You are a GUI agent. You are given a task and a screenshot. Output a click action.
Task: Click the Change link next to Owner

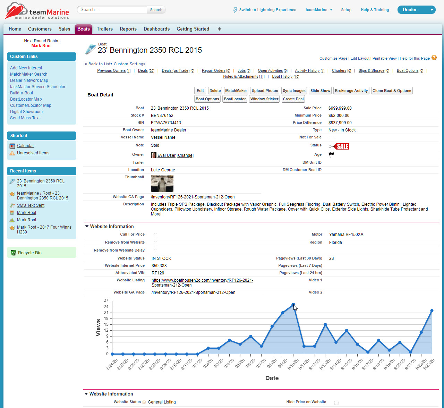(x=185, y=155)
